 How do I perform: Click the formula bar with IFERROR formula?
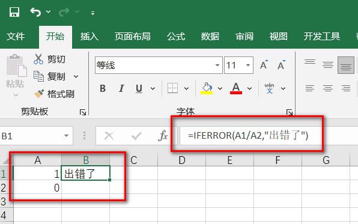(x=268, y=136)
